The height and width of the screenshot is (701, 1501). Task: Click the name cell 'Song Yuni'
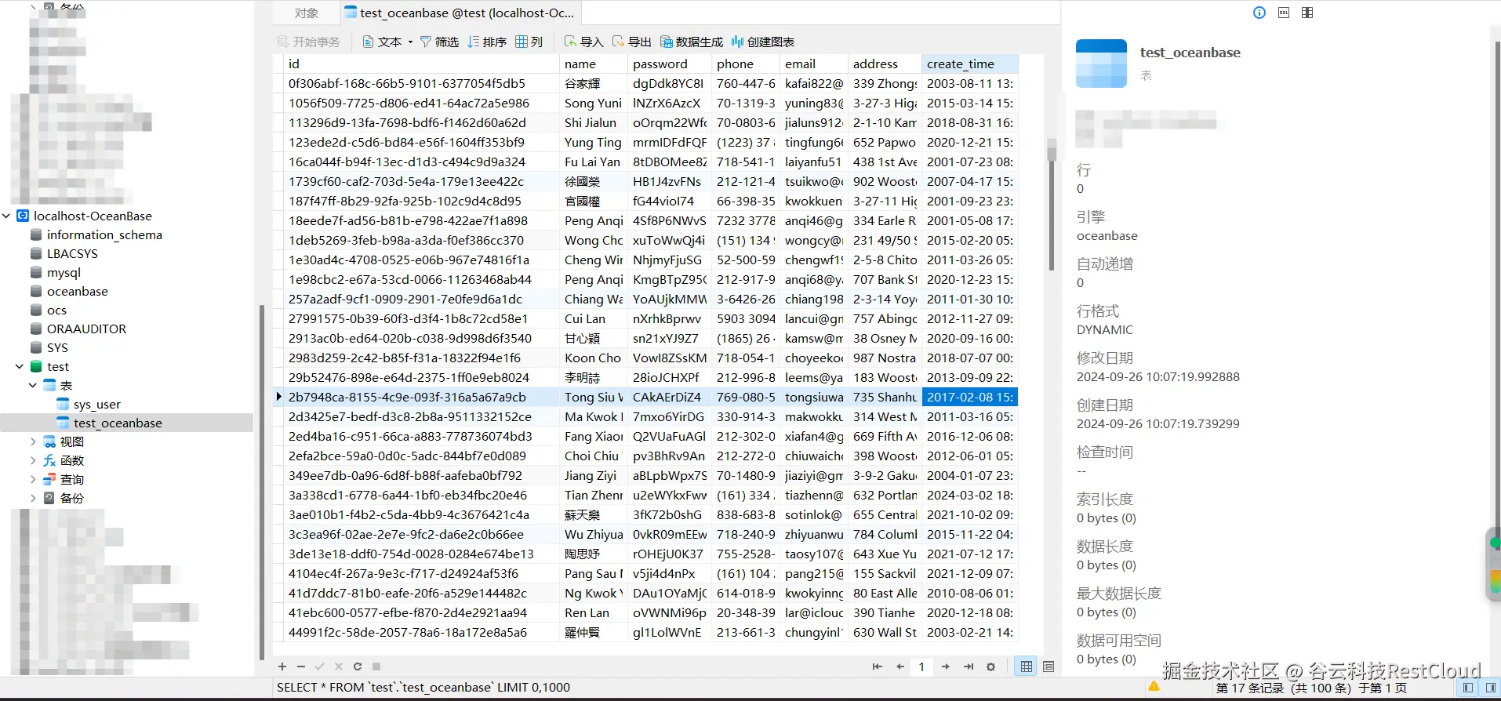(x=594, y=103)
